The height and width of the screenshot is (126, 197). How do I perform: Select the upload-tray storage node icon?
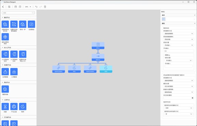point(5,72)
